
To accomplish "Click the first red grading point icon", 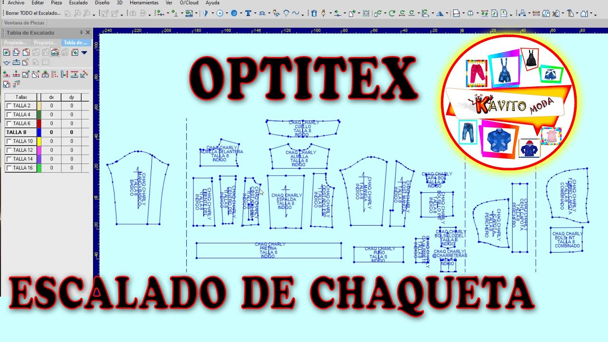I will [7, 74].
